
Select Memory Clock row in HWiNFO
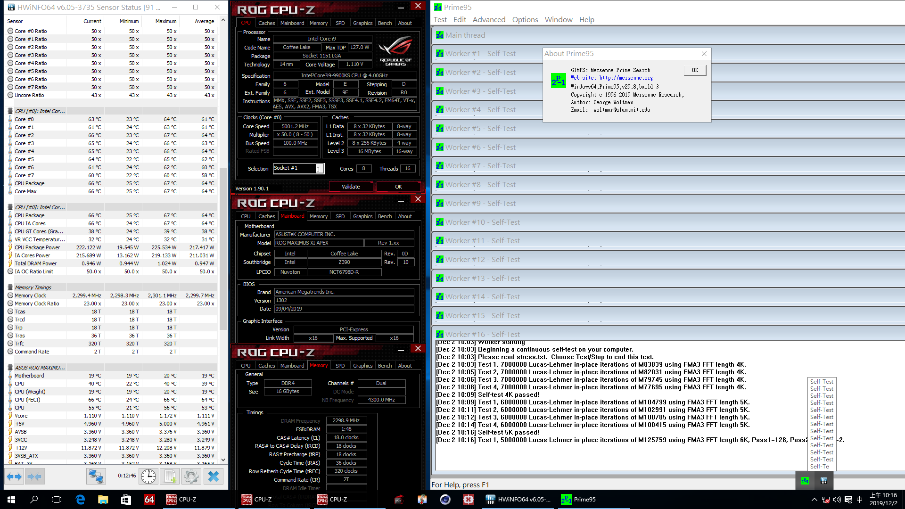pos(111,296)
